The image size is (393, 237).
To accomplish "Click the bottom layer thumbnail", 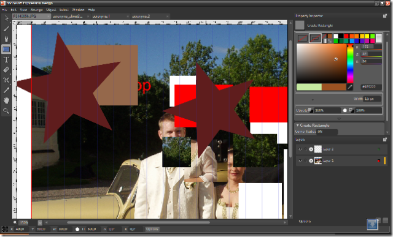I will pos(318,160).
